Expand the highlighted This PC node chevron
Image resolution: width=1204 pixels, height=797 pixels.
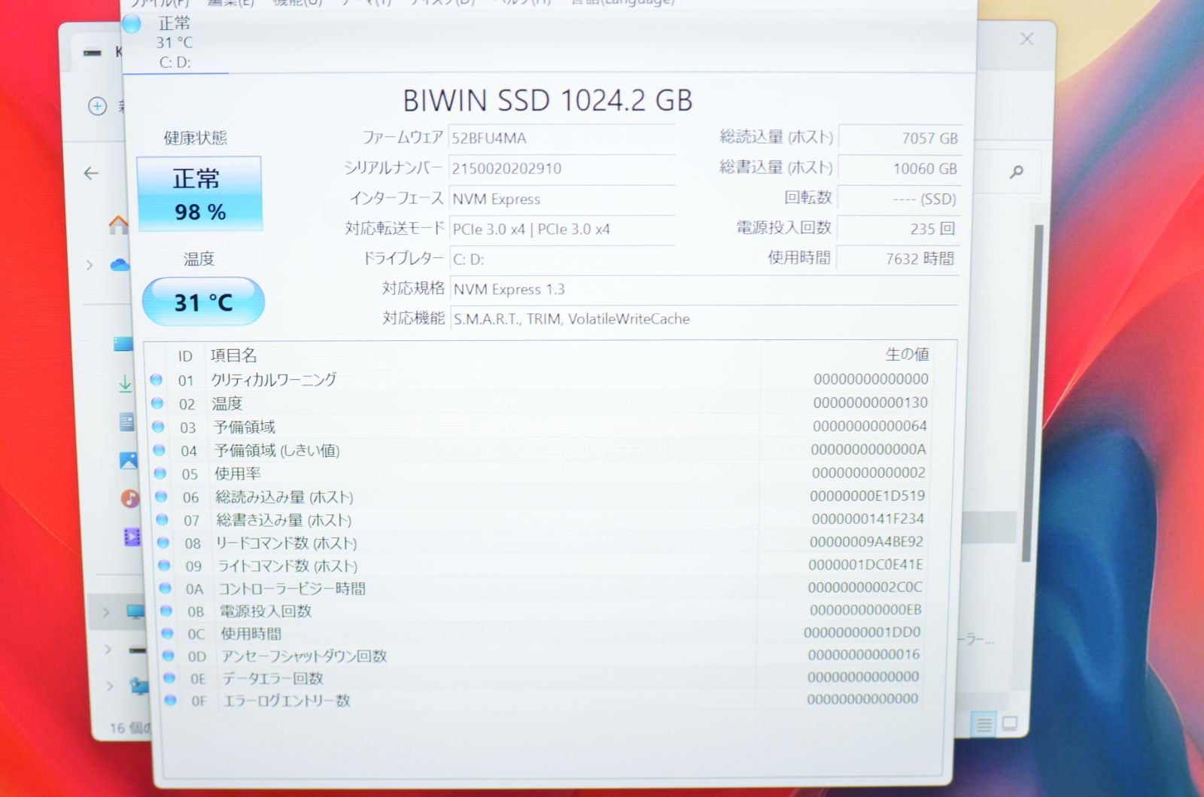tap(106, 612)
